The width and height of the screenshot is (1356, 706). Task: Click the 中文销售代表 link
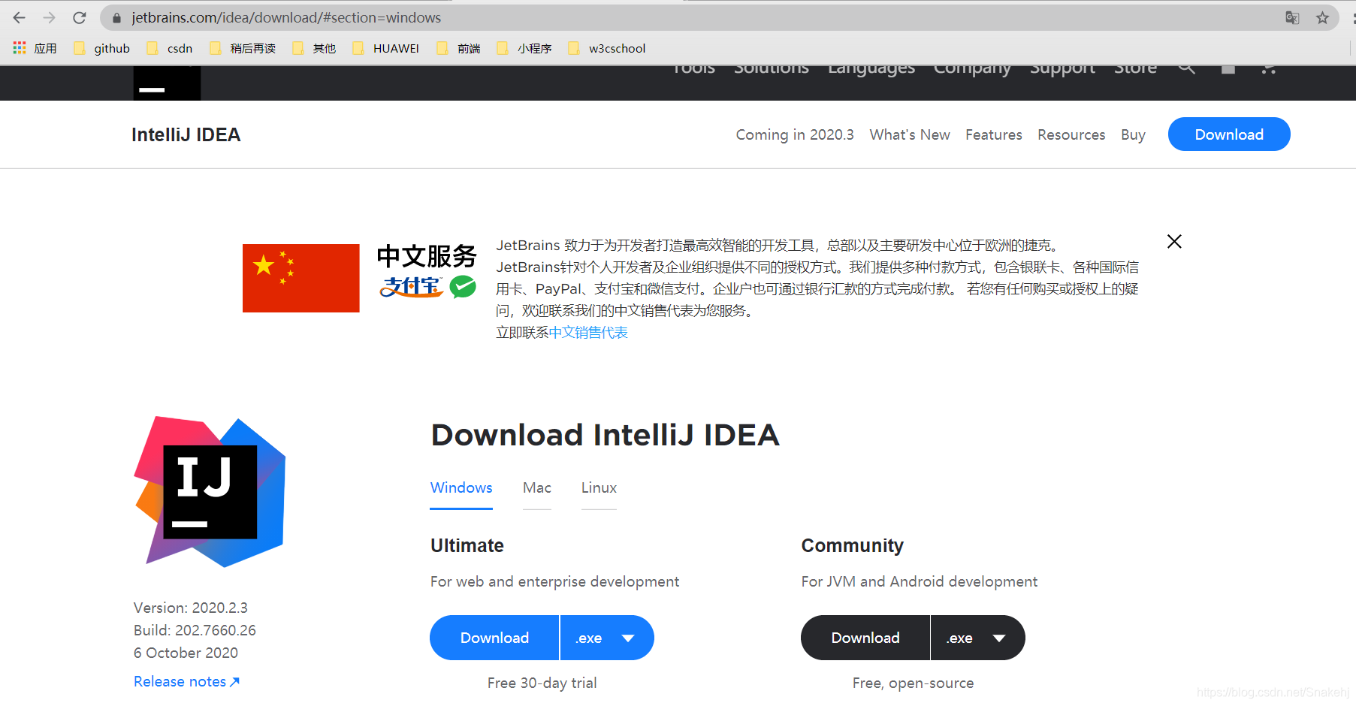click(x=588, y=333)
